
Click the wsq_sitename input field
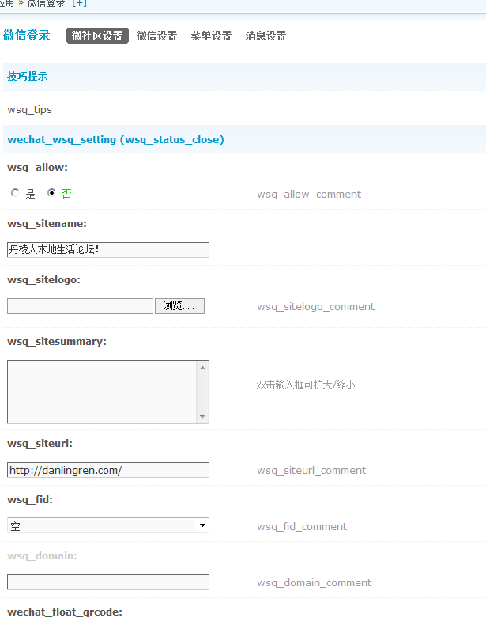108,250
